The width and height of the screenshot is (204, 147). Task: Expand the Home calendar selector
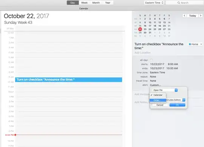click(x=196, y=44)
